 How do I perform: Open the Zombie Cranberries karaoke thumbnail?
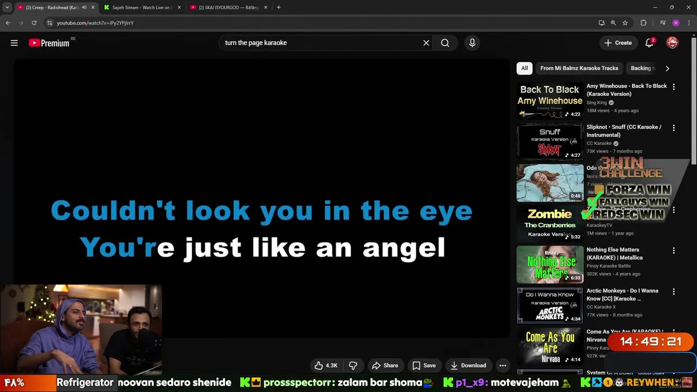[x=550, y=223]
